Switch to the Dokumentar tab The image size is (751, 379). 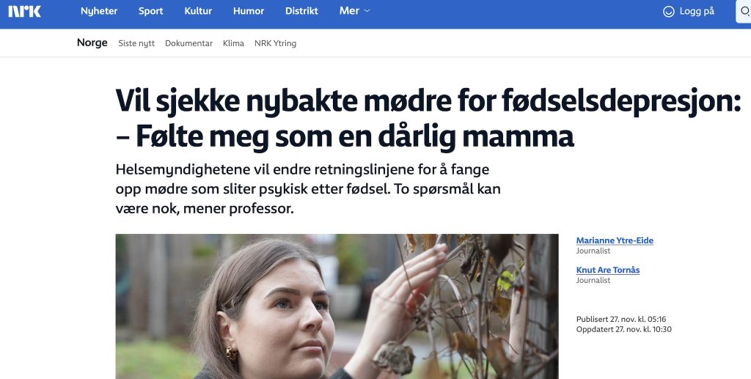tap(188, 43)
